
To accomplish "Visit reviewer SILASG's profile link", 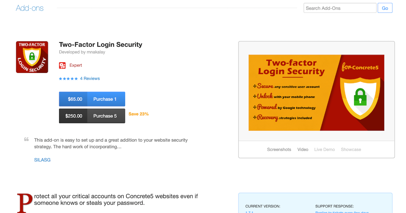I will pos(42,160).
